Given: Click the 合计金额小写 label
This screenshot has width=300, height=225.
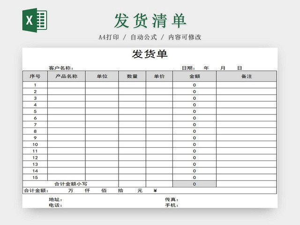Looking at the screenshot, I should [71, 184].
